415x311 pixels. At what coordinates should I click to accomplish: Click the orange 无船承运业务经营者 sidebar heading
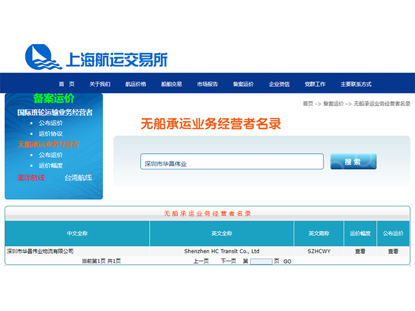(48, 144)
